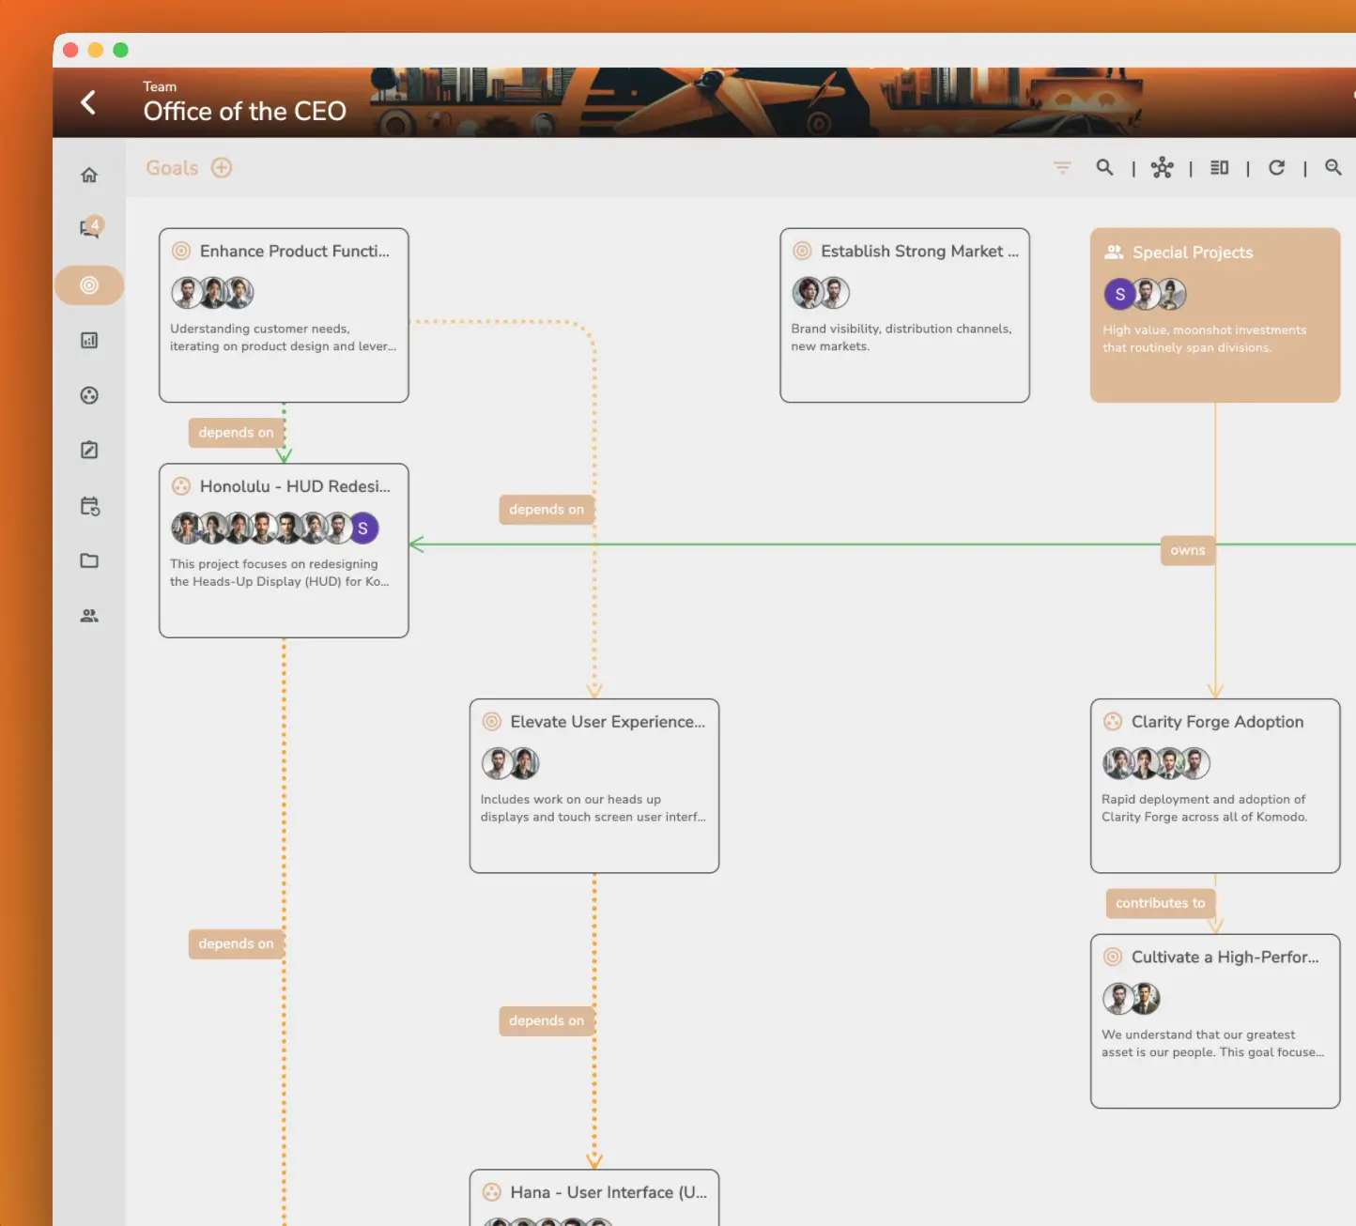The height and width of the screenshot is (1226, 1356).
Task: Open the folder icon in the sidebar
Action: 89,560
